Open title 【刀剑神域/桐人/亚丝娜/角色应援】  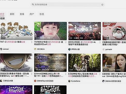(83, 75)
